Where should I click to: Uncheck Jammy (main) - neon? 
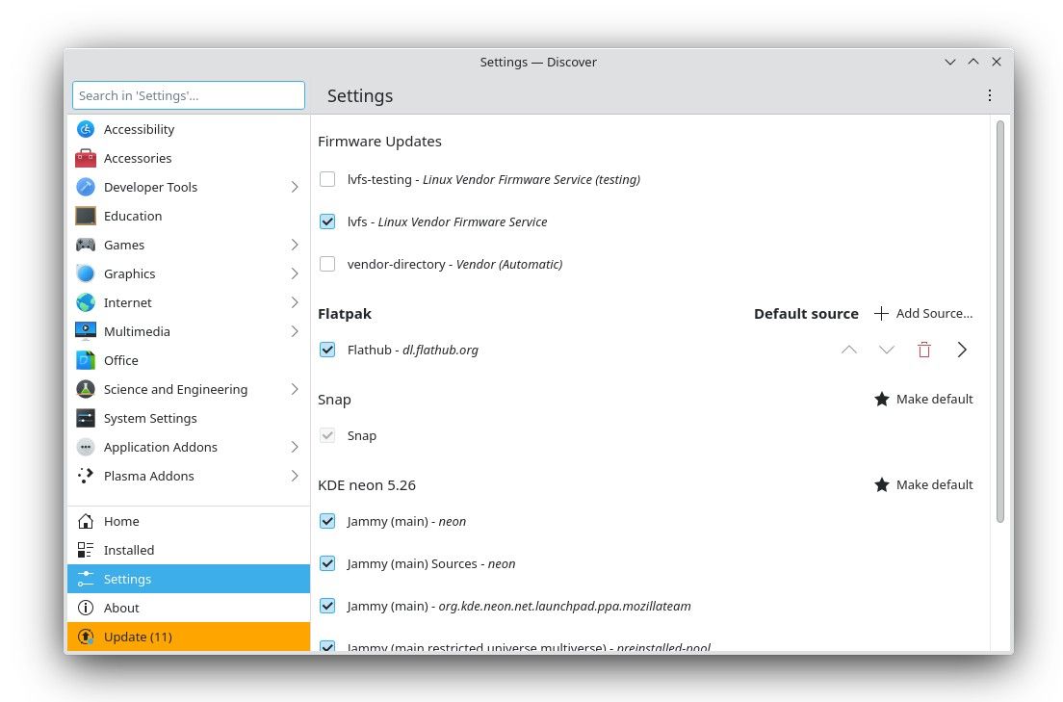pyautogui.click(x=327, y=521)
